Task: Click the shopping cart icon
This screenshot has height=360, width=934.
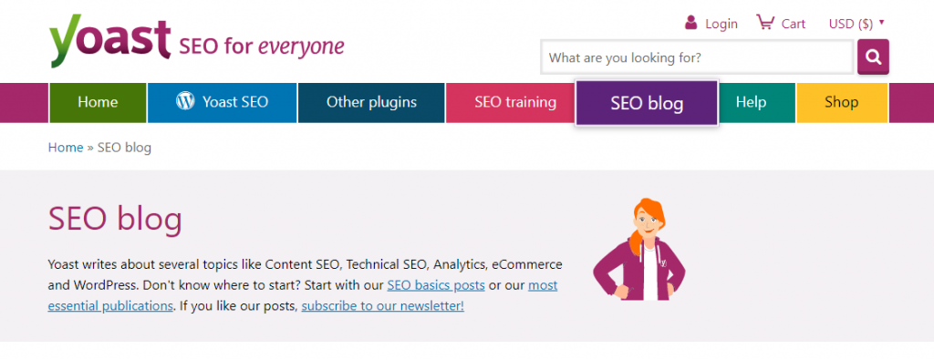Action: coord(765,23)
